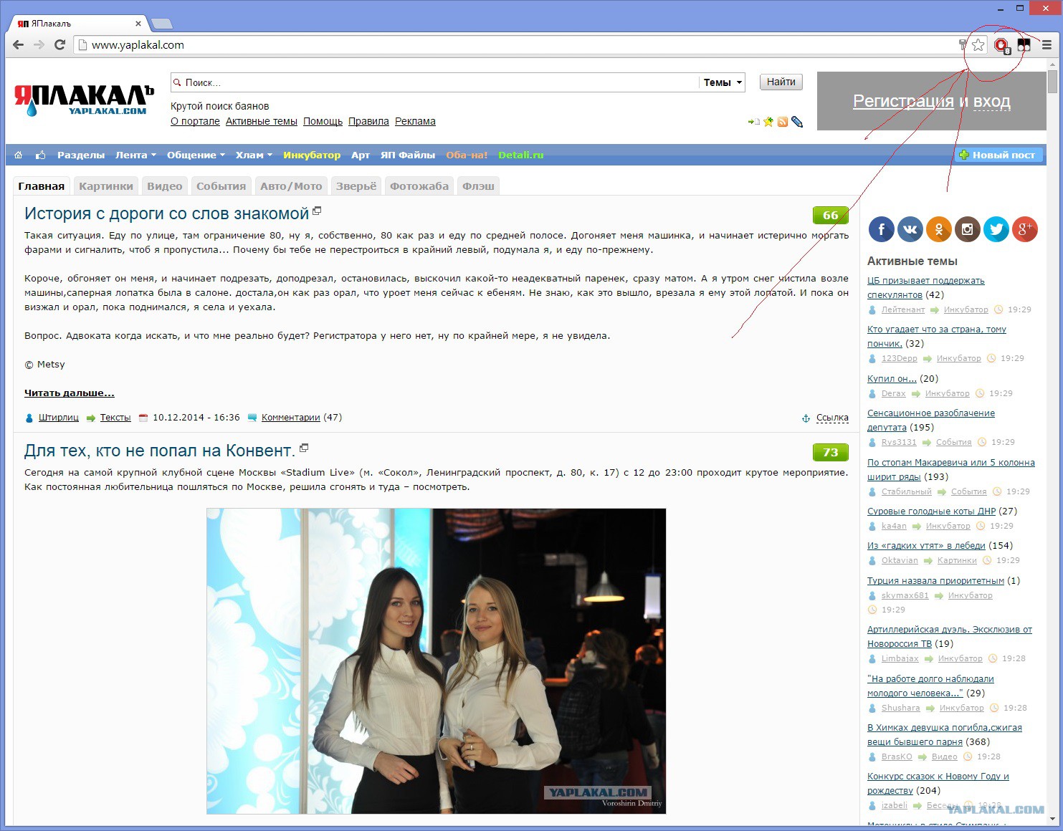The image size is (1063, 831).
Task: Click the green arrow page icon near search
Action: tap(753, 122)
